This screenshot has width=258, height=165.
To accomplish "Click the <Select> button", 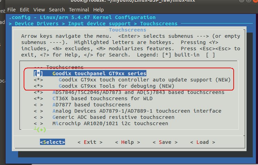I will click(x=53, y=142).
